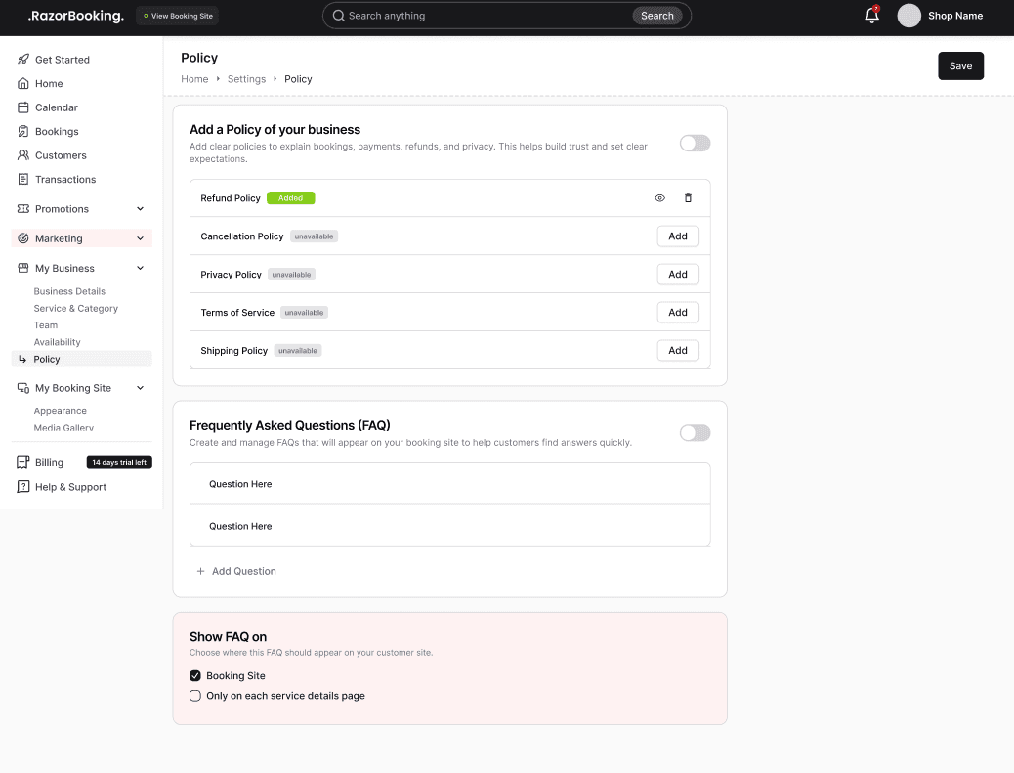Collapse the My Business chevron
This screenshot has width=1014, height=773.
(x=141, y=268)
